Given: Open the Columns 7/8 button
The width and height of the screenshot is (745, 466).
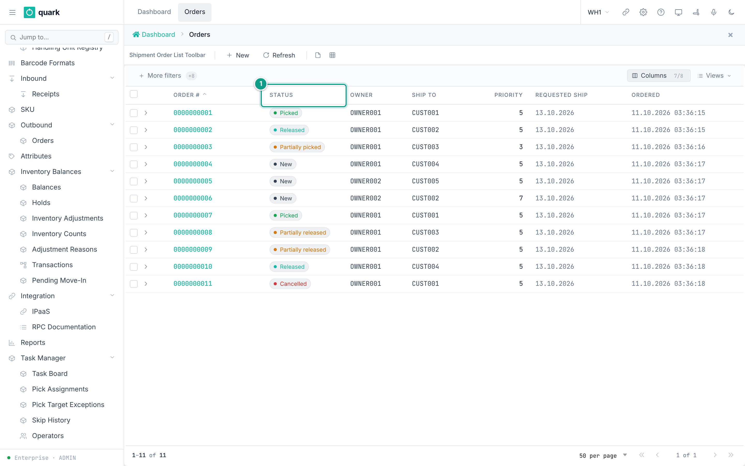Looking at the screenshot, I should (x=659, y=76).
